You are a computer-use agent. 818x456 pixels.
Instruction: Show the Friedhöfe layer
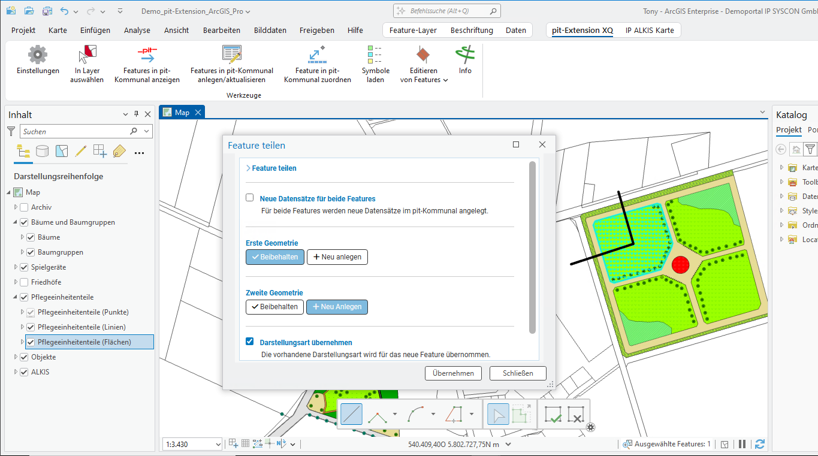pos(25,282)
